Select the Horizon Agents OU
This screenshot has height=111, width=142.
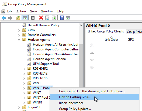(x=39, y=40)
